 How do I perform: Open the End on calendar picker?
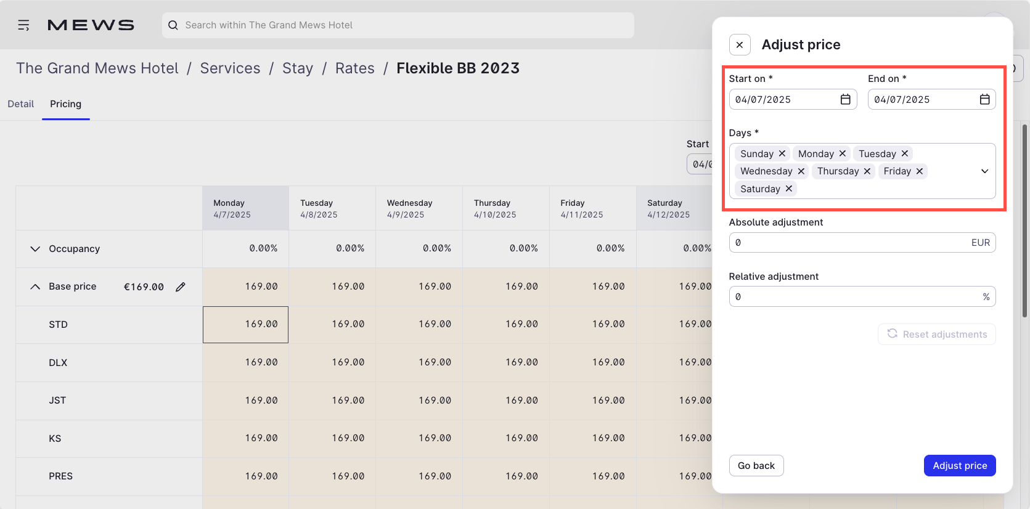click(985, 99)
